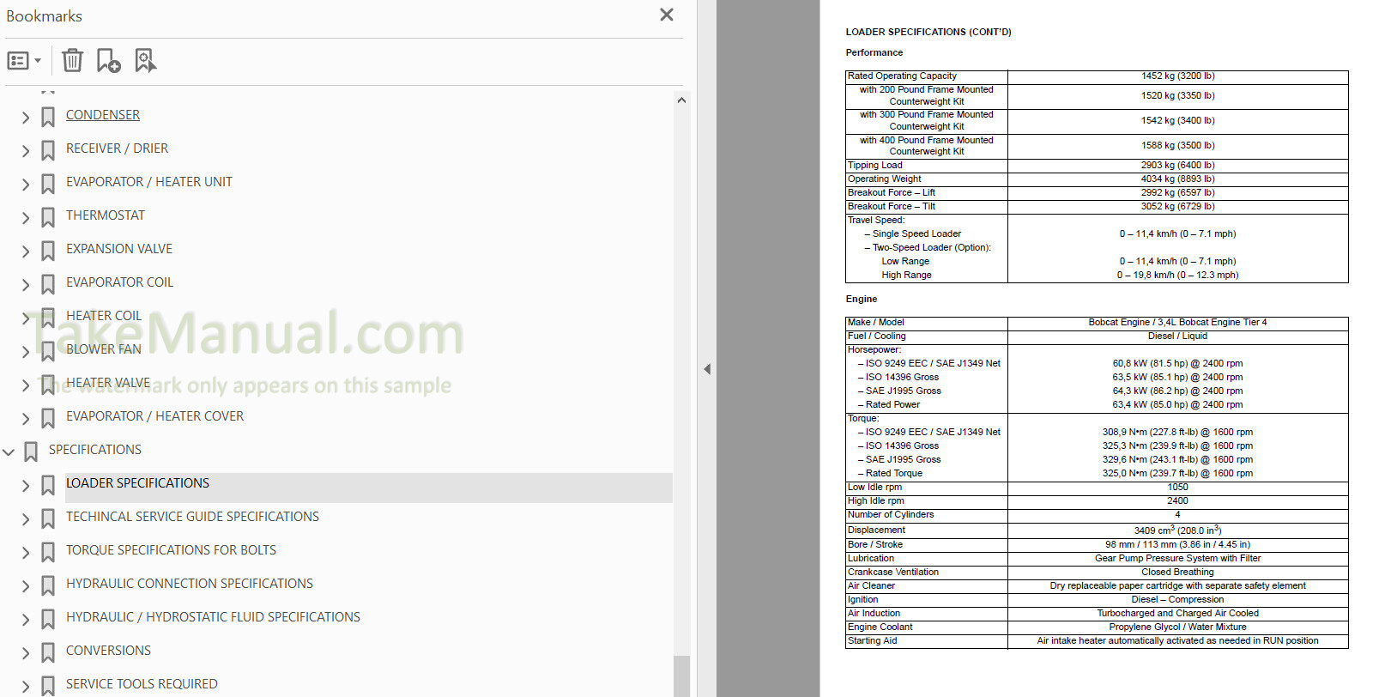
Task: Open the SERVICE TOOLS REQUIRED bookmark
Action: click(142, 684)
